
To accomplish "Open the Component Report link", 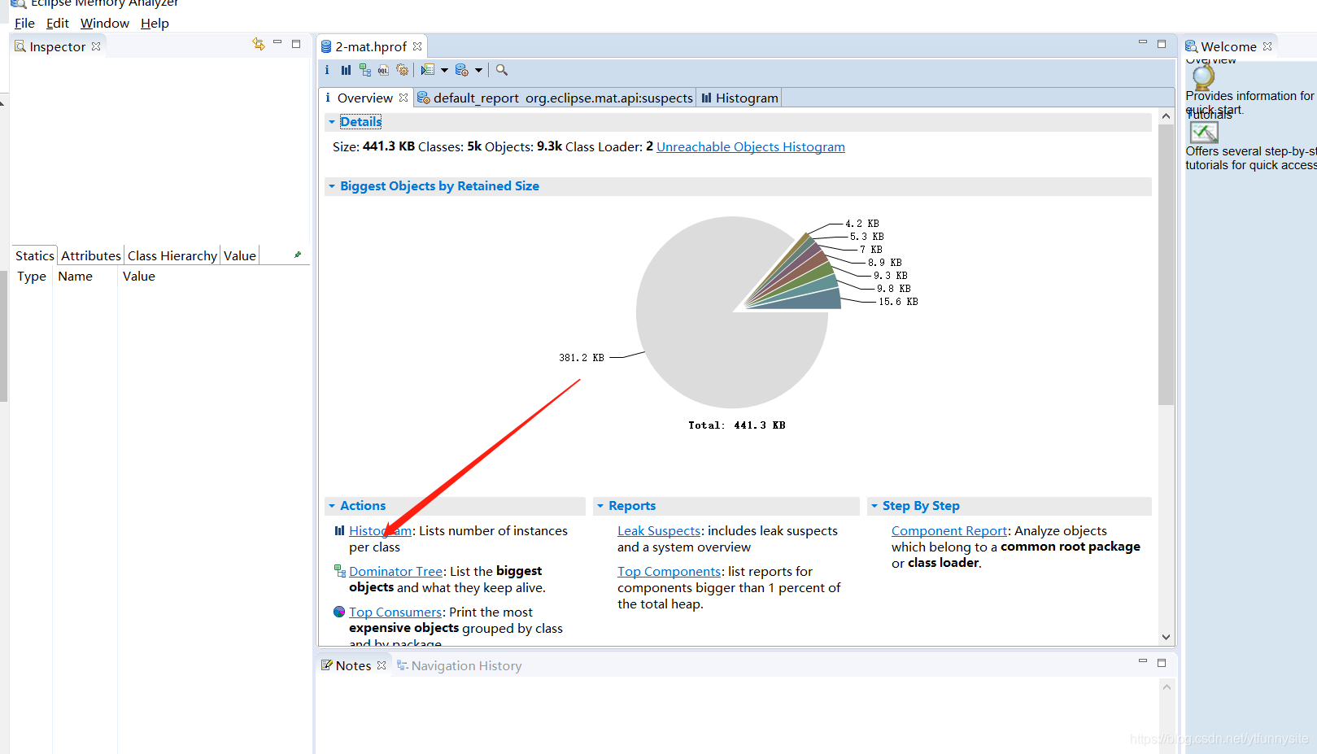I will (949, 530).
